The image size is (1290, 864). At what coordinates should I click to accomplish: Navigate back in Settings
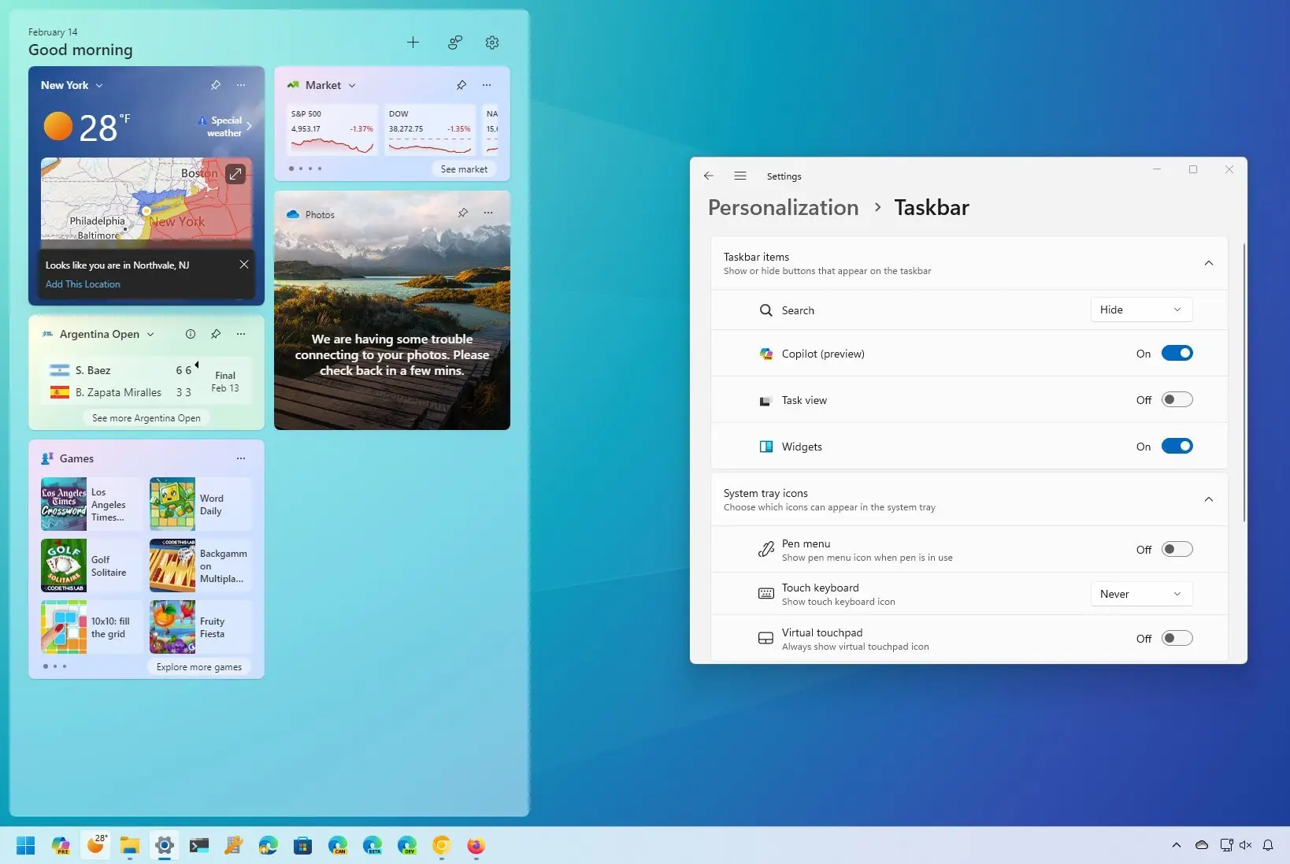coord(708,176)
